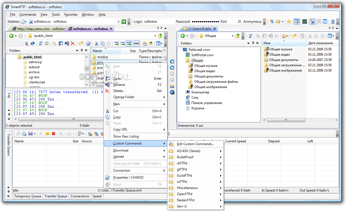Tile windows horizontally icon in main toolbar

(x=319, y=22)
